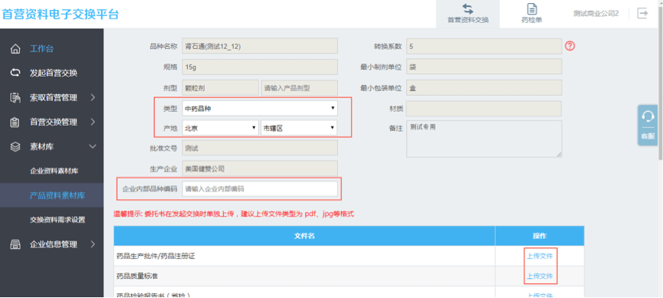Click the red 温馨提示 notice text
This screenshot has width=663, height=298.
point(234,214)
